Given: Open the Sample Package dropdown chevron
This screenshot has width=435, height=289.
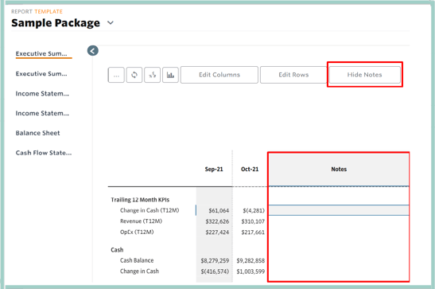Looking at the screenshot, I should pyautogui.click(x=111, y=23).
